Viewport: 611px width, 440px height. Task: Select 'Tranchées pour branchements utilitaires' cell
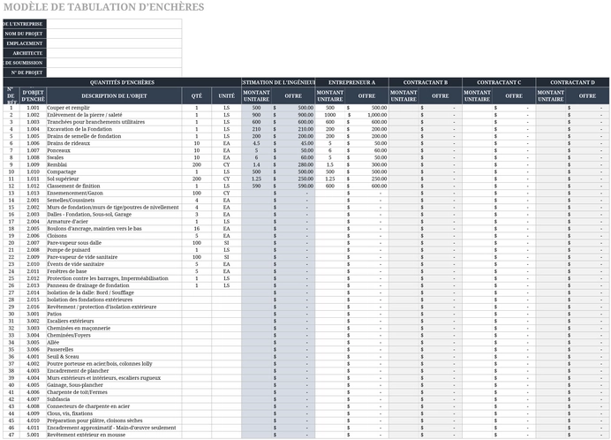click(x=114, y=122)
